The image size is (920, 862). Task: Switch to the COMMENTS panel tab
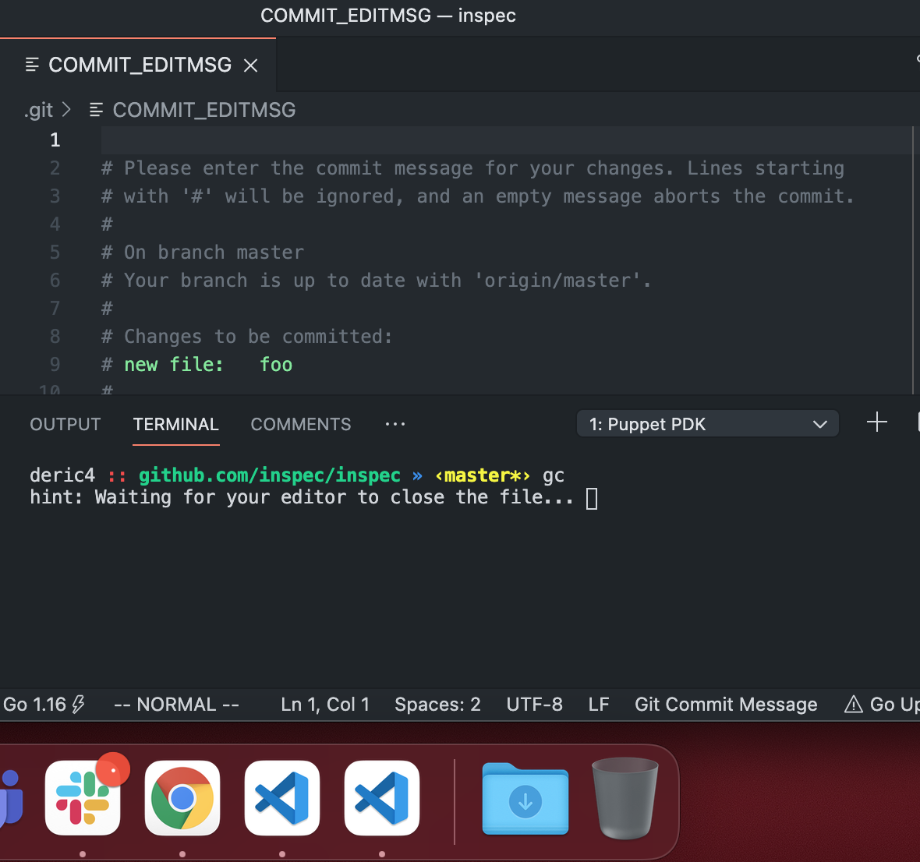coord(300,424)
